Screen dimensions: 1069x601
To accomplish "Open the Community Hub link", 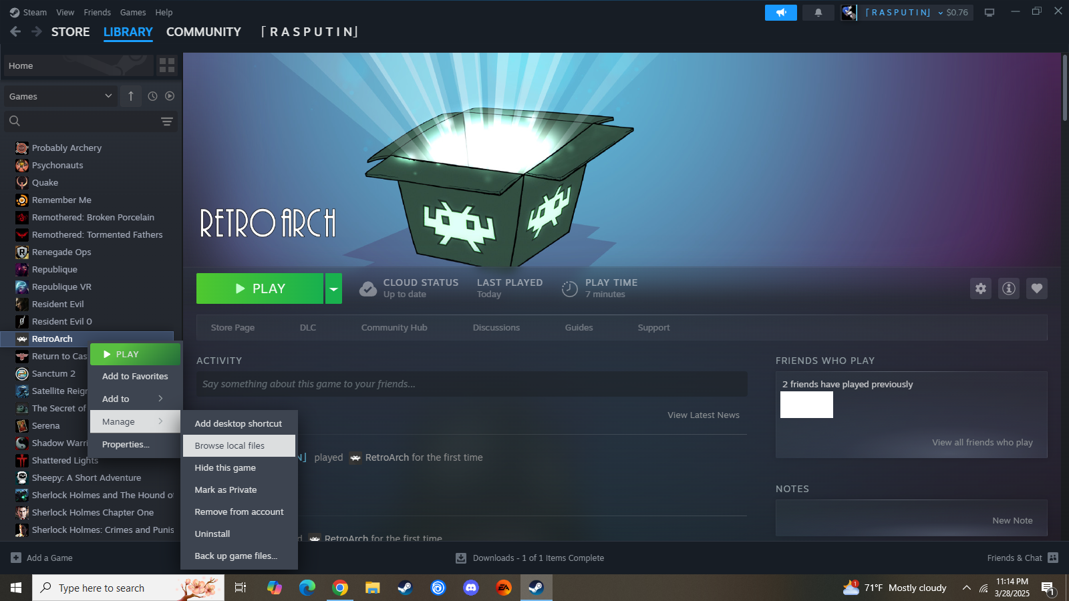I will point(394,327).
